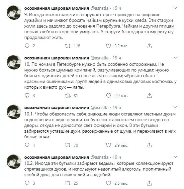Open author name on tweet 10.2

[57, 157]
